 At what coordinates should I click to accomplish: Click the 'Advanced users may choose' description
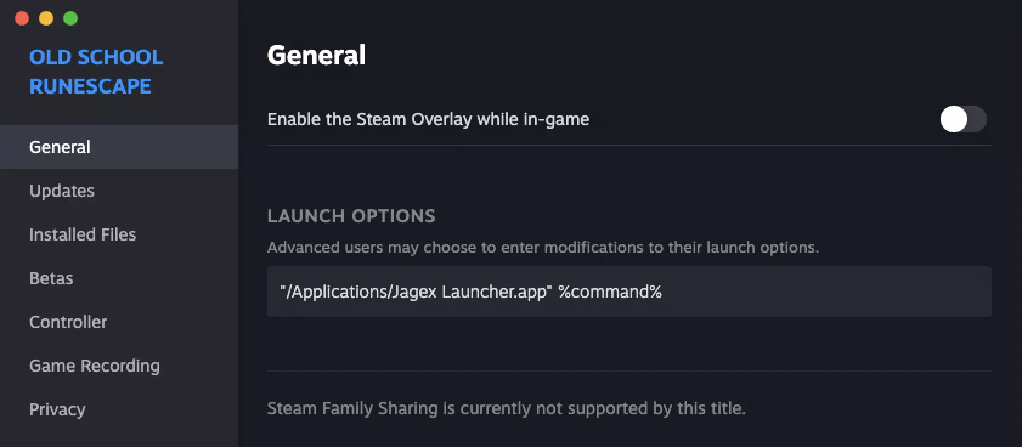(x=543, y=247)
